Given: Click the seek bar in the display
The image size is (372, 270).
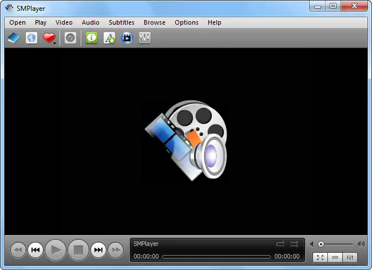Looking at the screenshot, I should (216, 257).
